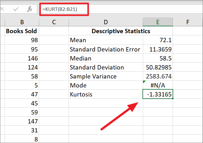Image resolution: width=203 pixels, height=143 pixels.
Task: Select the Books Sold header cell
Action: 22,31
